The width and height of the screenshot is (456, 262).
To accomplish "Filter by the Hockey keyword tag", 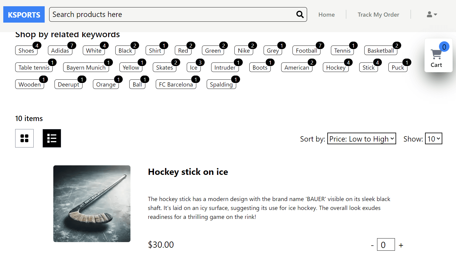I will (x=336, y=68).
